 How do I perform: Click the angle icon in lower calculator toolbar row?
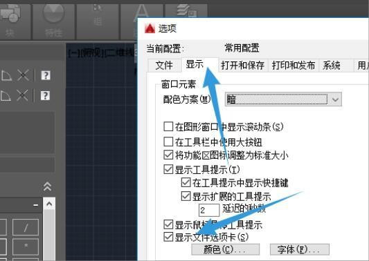point(6,95)
